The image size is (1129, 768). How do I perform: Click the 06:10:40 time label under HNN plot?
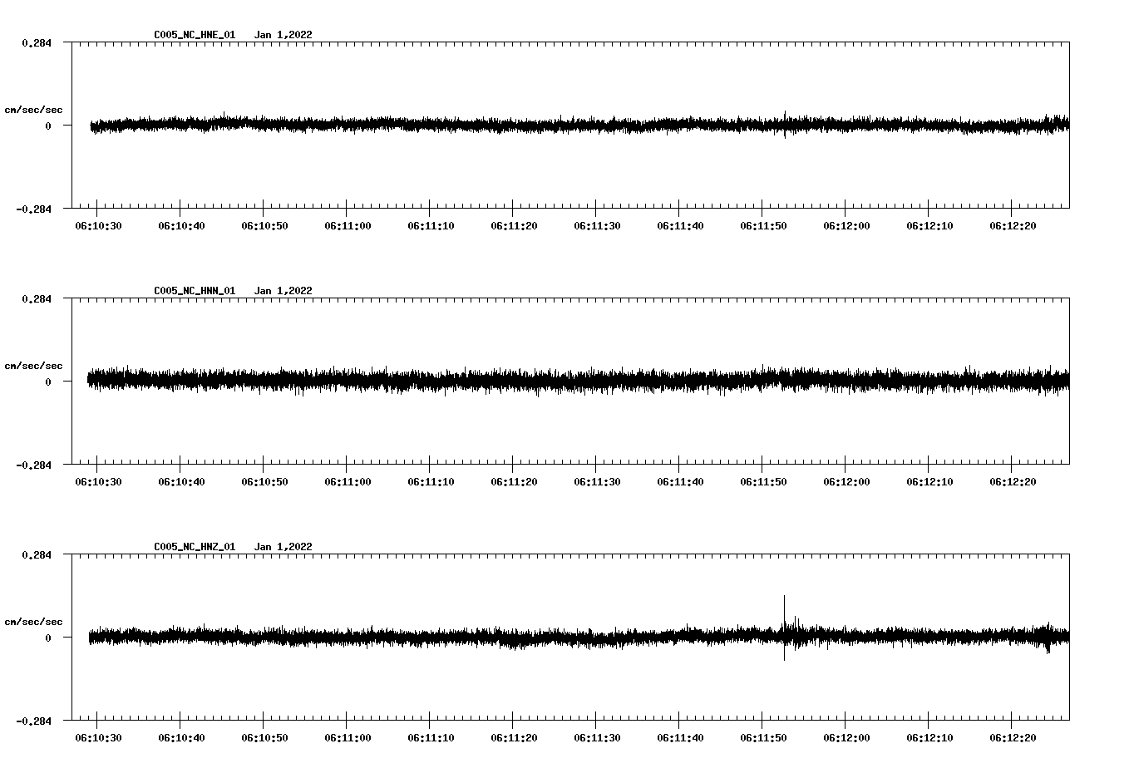coord(181,482)
